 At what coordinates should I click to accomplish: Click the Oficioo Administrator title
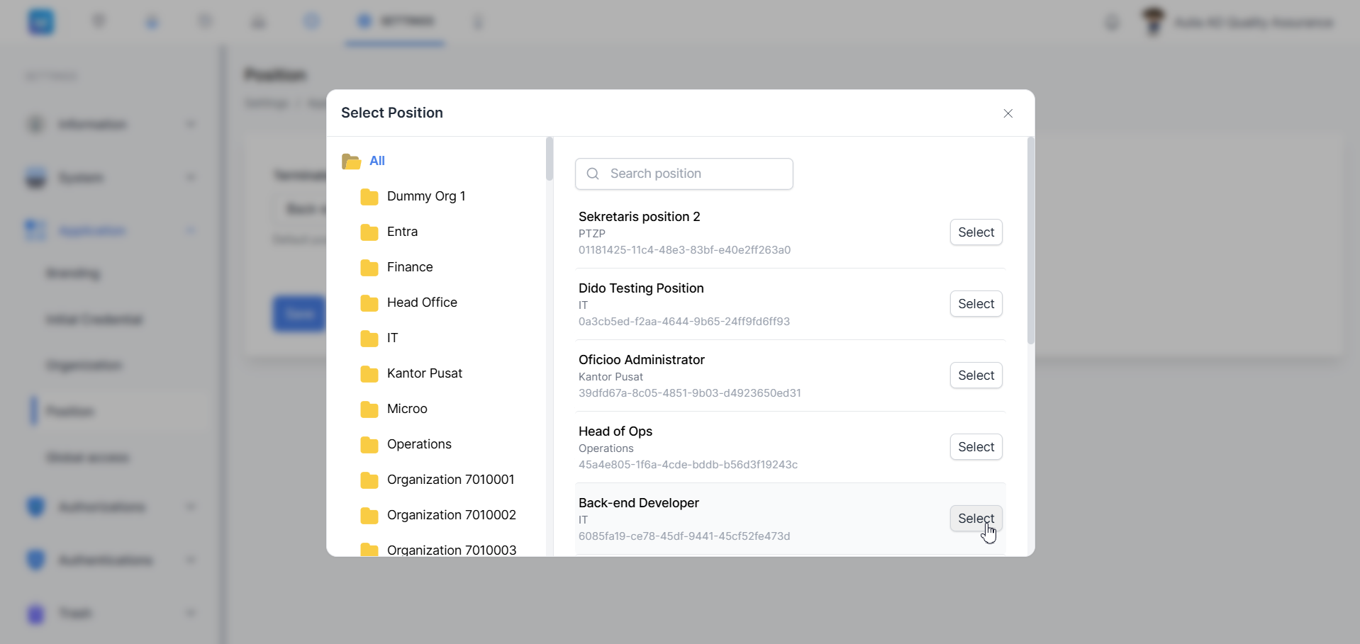coord(642,360)
